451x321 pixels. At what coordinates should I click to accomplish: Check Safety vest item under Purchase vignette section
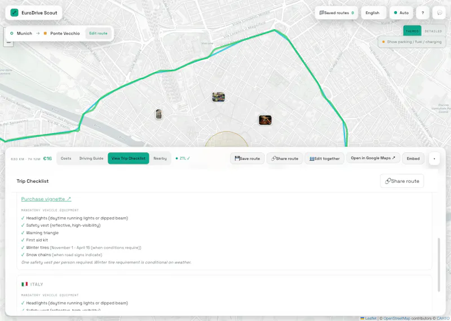pos(61,226)
